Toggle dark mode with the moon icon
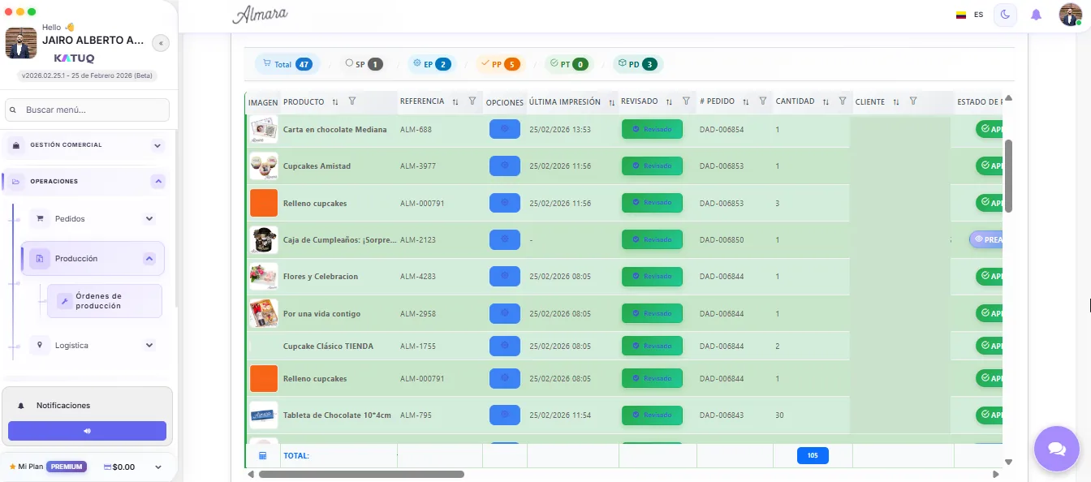Screen dimensions: 1091x482 (1005, 15)
